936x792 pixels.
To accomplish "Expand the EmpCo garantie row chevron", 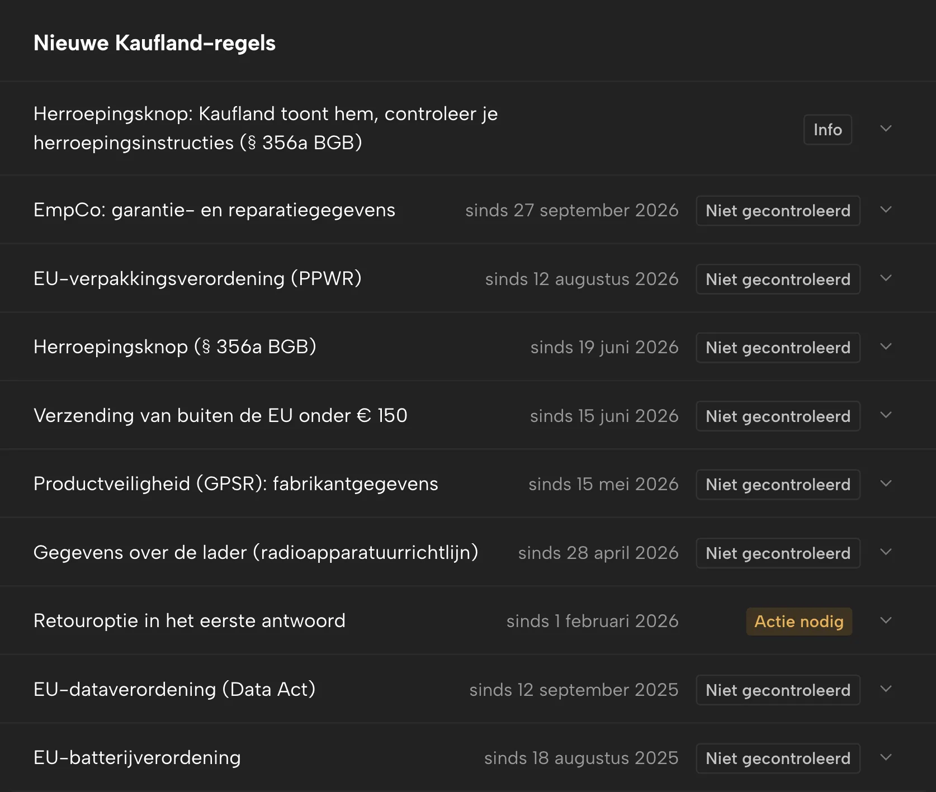I will (x=886, y=210).
